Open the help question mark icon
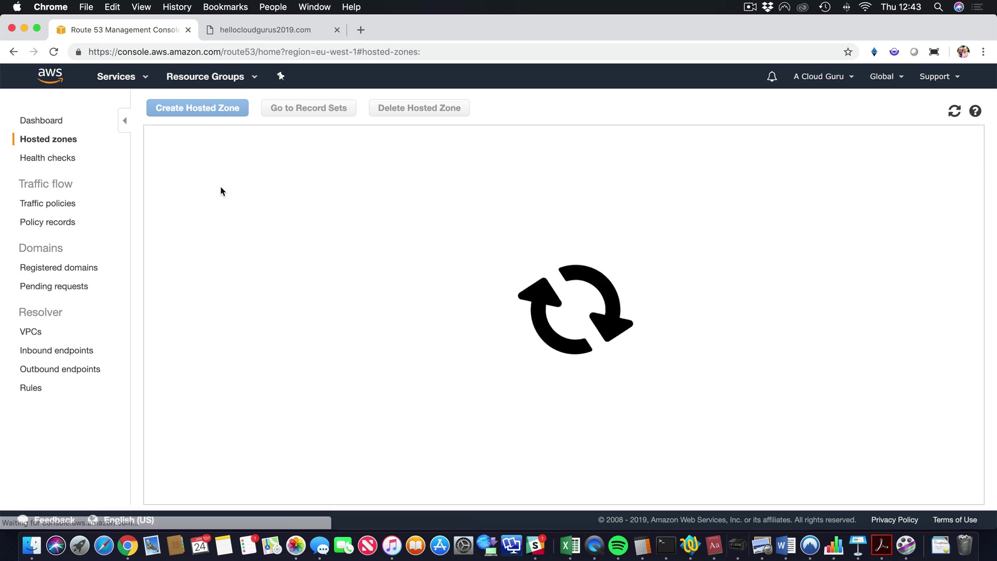Image resolution: width=997 pixels, height=561 pixels. coord(975,111)
